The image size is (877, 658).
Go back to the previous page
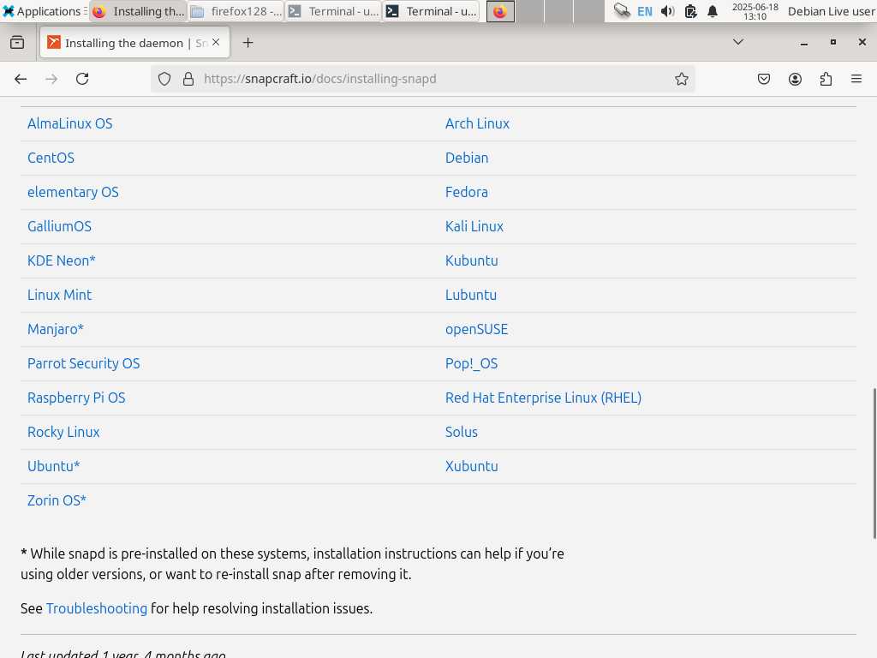click(21, 79)
